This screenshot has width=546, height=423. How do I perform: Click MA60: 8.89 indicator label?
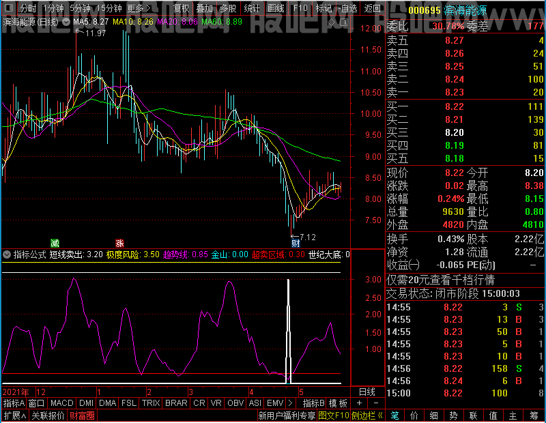(222, 22)
